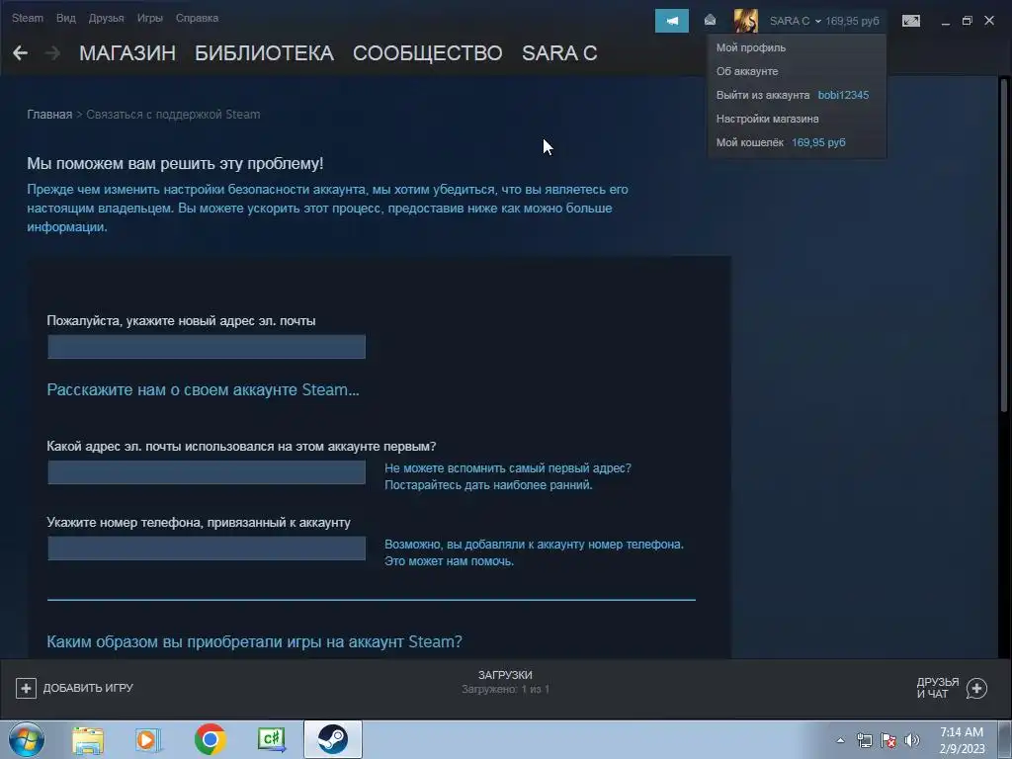The image size is (1012, 759).
Task: Open Friends and Chat plus icon
Action: click(976, 688)
